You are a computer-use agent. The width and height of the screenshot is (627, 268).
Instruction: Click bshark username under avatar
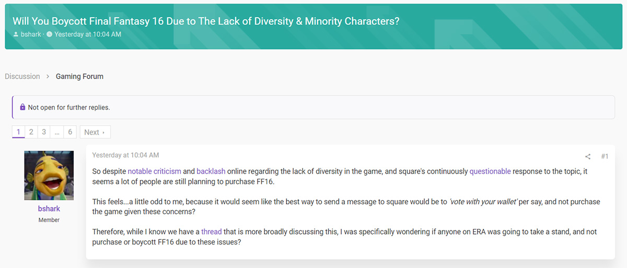click(x=49, y=209)
